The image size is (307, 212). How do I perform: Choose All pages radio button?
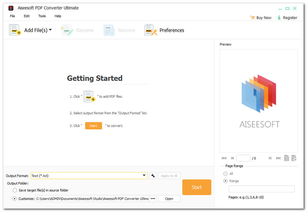(225, 174)
